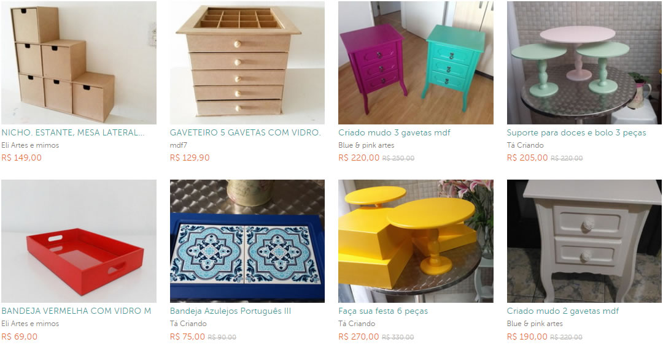Click "Criado mudo 3 gavetas mdf" title
Viewport: 663px width, 350px height.
click(x=394, y=132)
